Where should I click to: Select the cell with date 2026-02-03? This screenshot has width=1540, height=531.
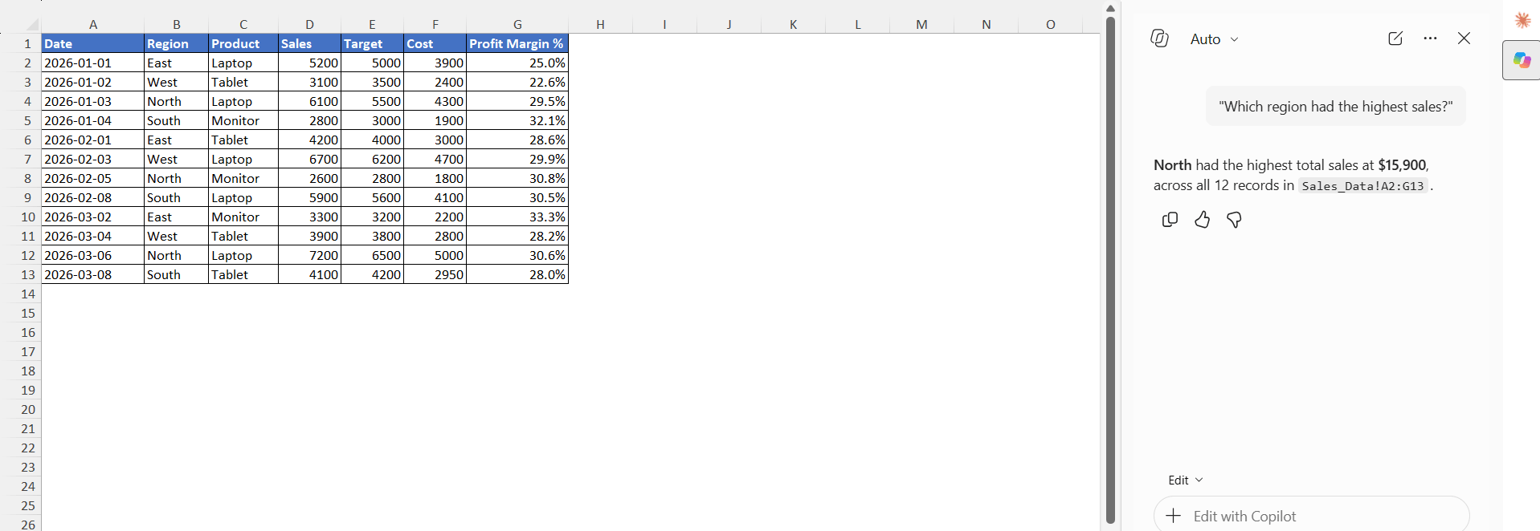click(x=93, y=159)
